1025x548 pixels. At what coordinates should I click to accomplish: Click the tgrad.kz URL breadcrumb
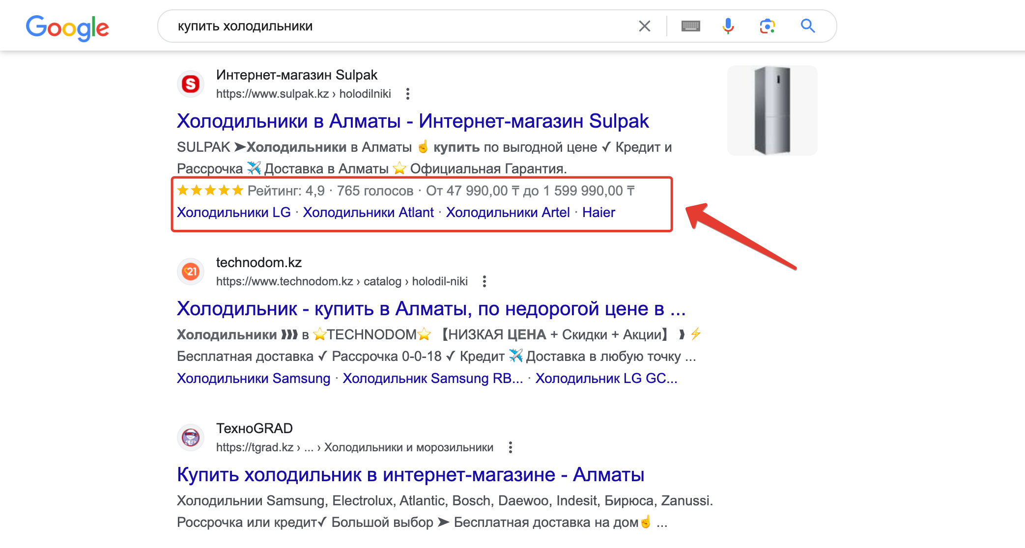(x=354, y=447)
